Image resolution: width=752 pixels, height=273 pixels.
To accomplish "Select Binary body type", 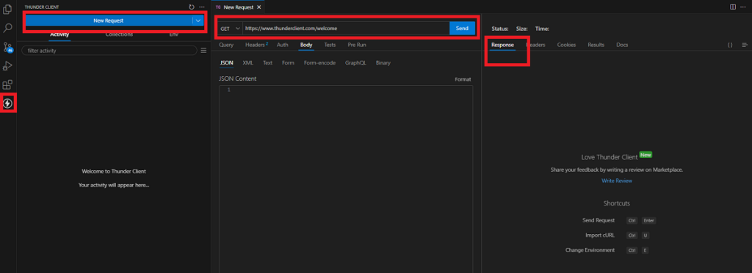I will (x=383, y=62).
